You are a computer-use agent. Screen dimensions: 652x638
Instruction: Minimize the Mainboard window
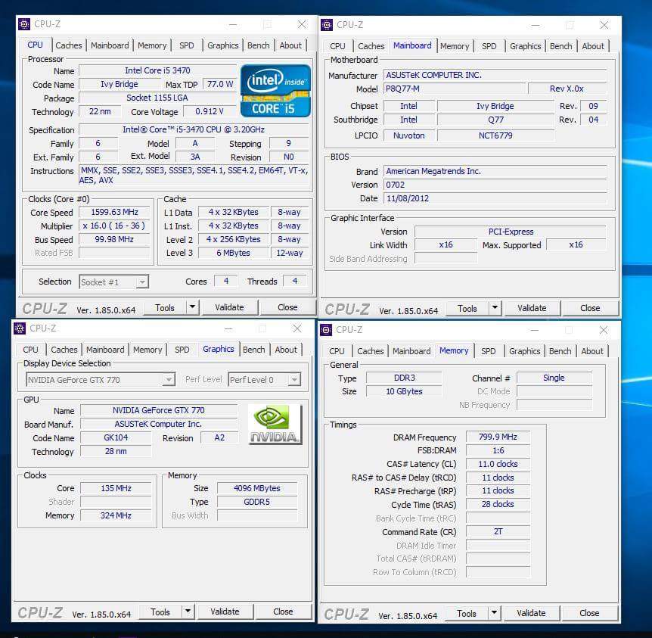tap(536, 26)
